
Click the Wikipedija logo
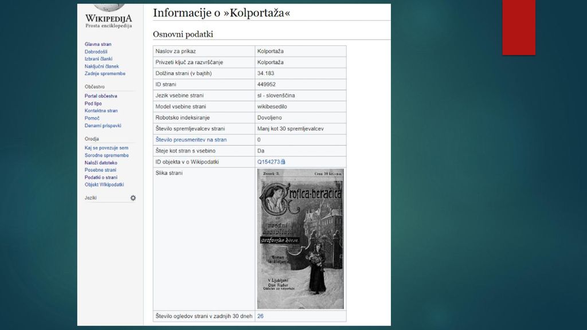pyautogui.click(x=108, y=17)
